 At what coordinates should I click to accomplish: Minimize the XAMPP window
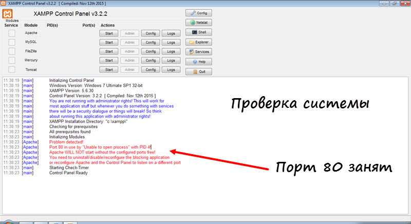pos(384,4)
